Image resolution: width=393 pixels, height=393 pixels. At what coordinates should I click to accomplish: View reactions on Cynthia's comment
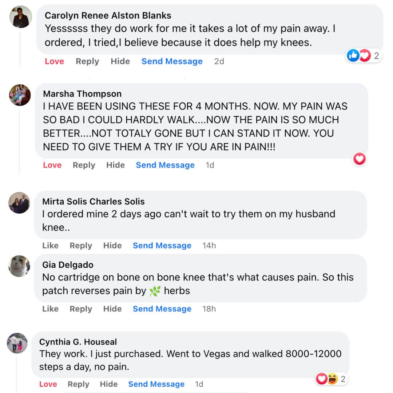330,379
